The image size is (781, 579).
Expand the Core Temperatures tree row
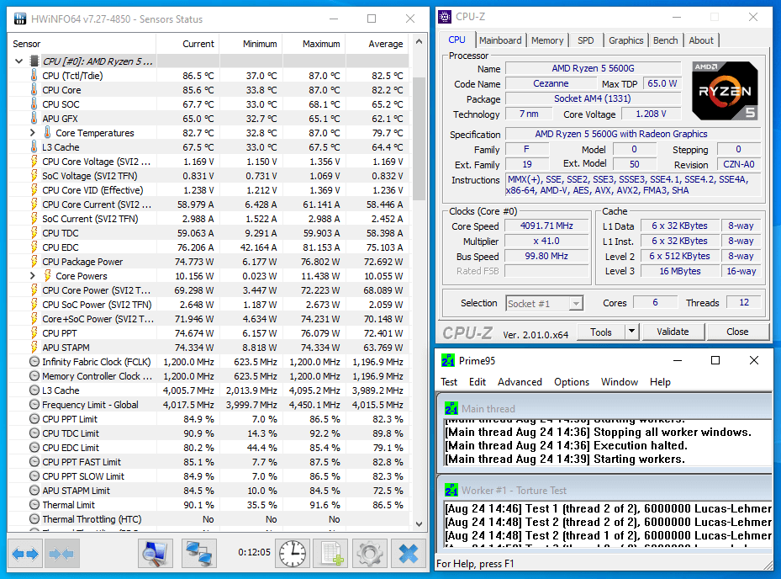click(x=33, y=133)
